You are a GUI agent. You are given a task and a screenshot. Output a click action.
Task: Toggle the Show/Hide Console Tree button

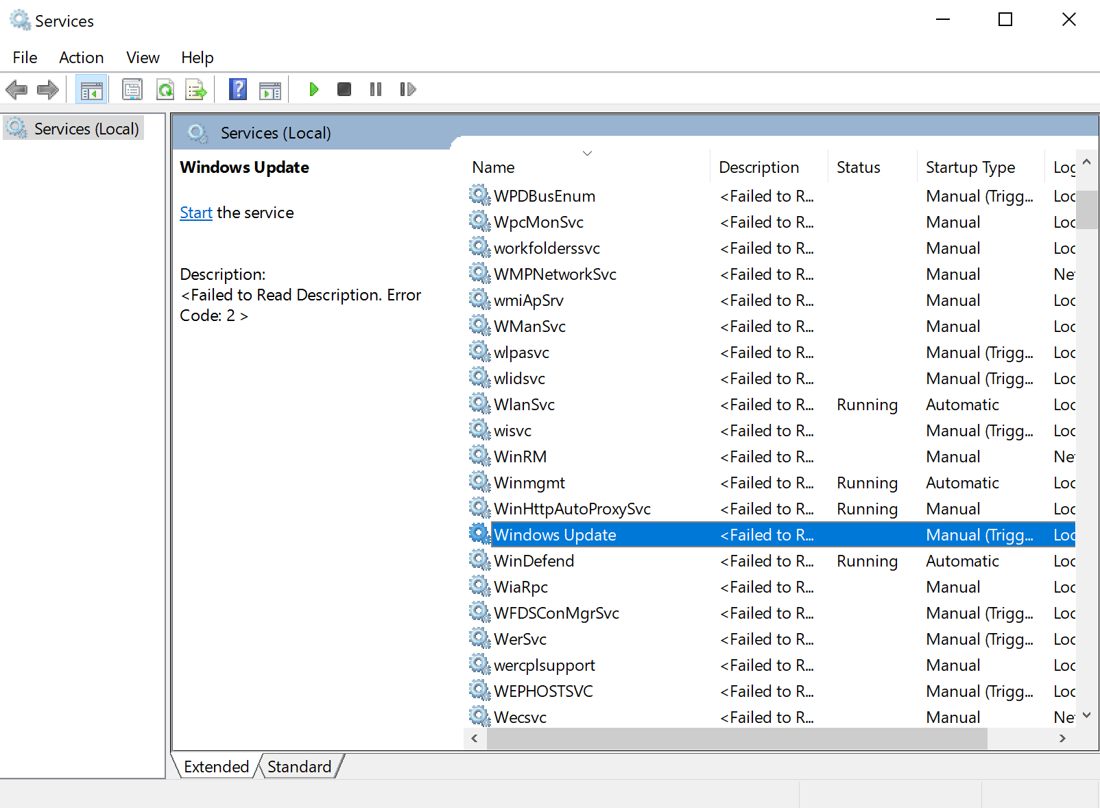(x=91, y=89)
